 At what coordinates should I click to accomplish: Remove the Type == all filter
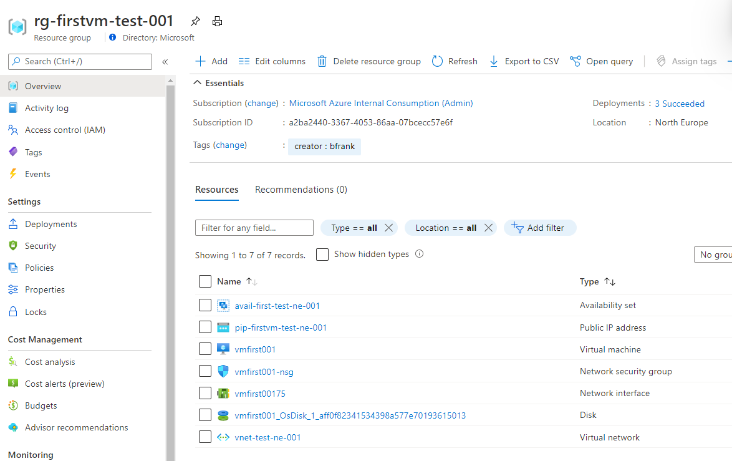[x=388, y=228]
